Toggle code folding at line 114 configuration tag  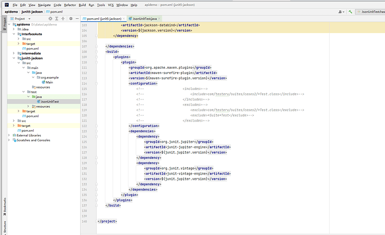coord(96,84)
